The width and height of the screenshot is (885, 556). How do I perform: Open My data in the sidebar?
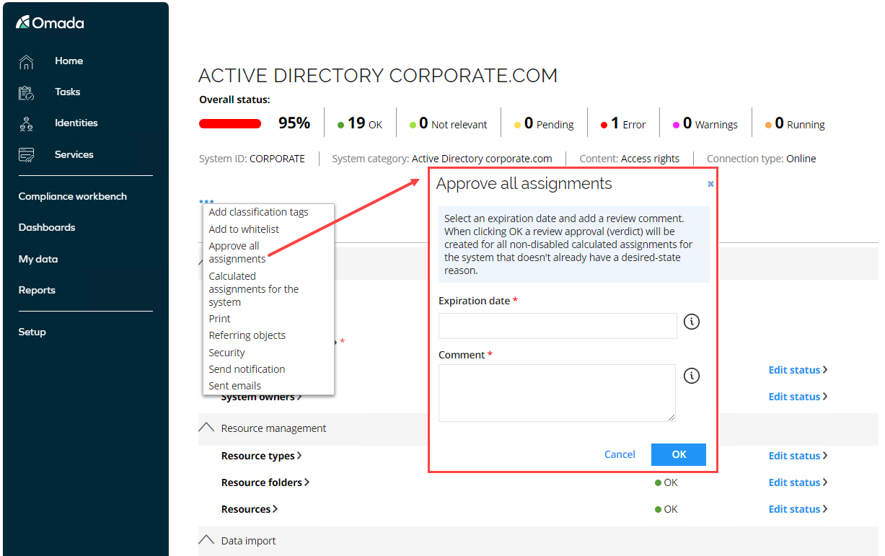pyautogui.click(x=38, y=259)
